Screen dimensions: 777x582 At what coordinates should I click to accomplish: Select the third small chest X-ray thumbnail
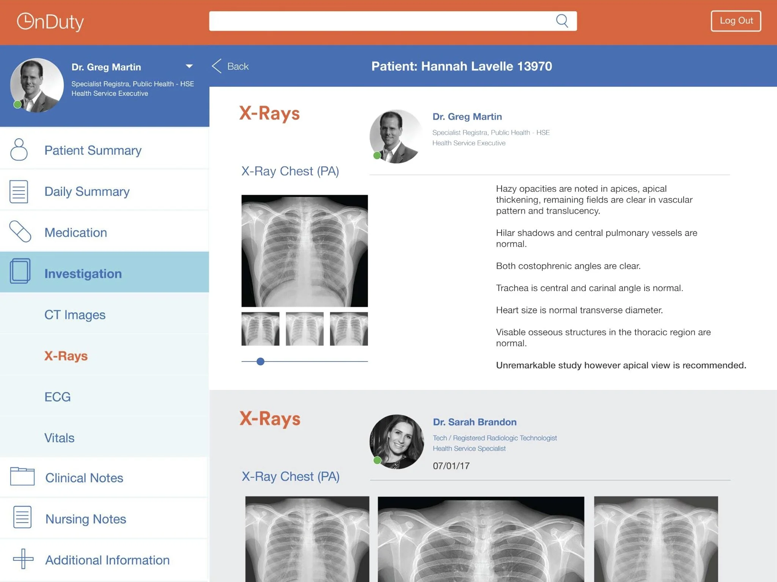pos(349,329)
